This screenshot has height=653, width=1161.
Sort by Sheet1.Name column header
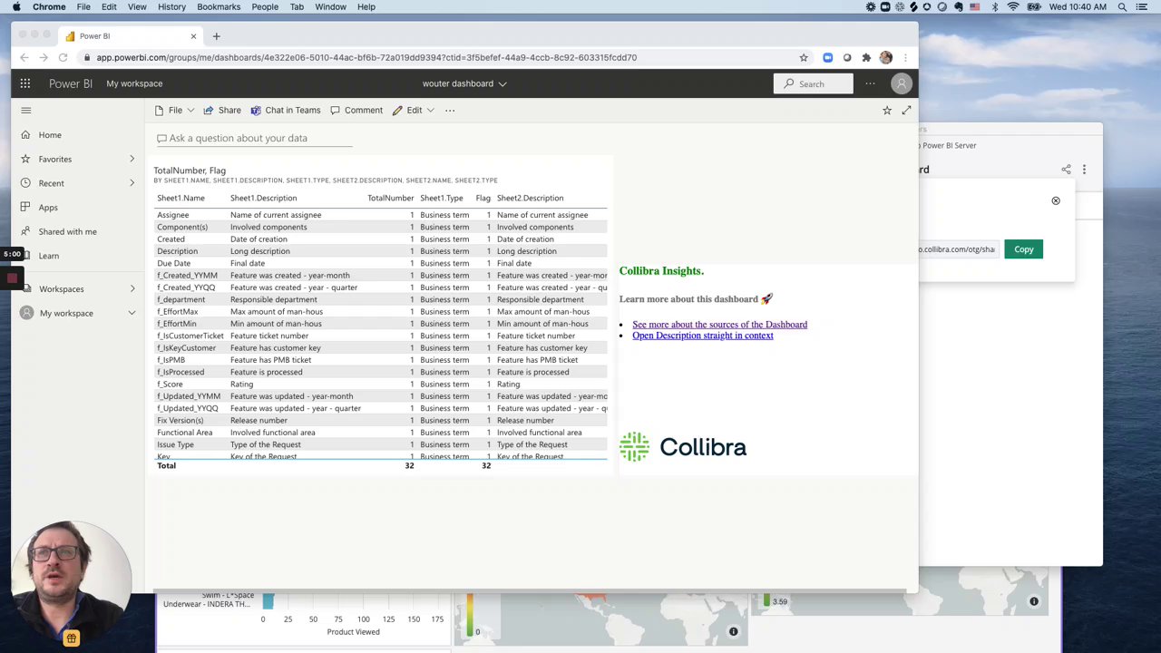pyautogui.click(x=180, y=198)
